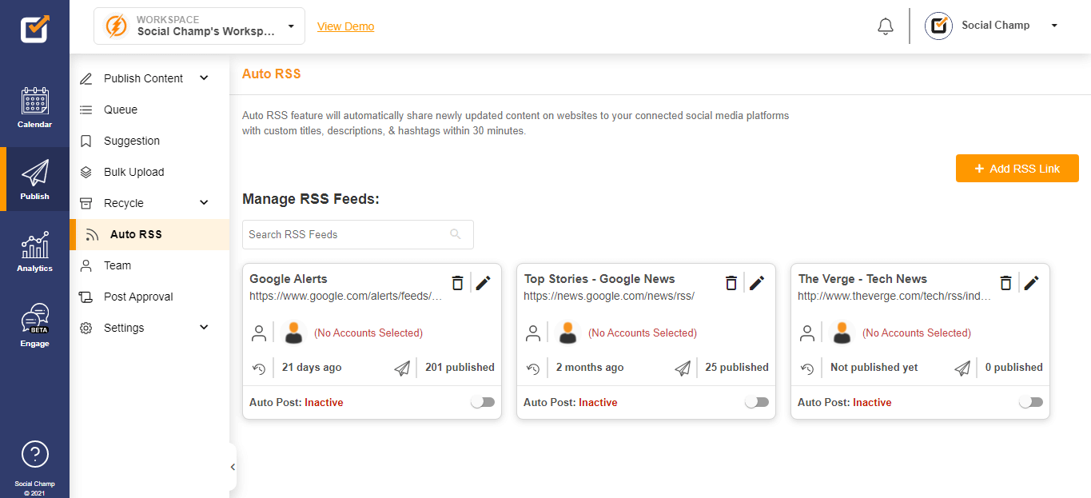Screen dimensions: 1091x498
Task: Delete the Google Alerts feed
Action: pyautogui.click(x=457, y=283)
